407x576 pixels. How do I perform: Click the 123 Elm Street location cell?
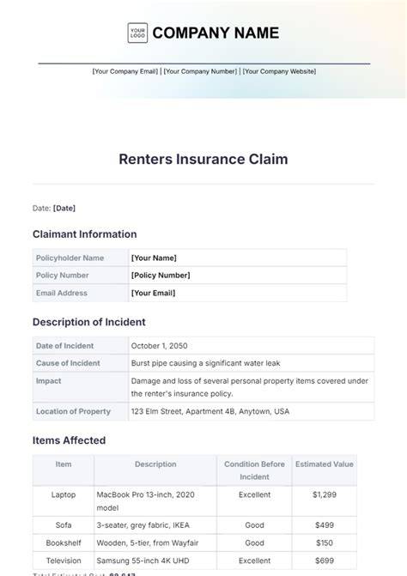[252, 411]
